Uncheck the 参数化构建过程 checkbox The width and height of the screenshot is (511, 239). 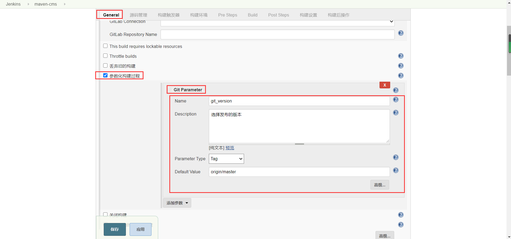click(105, 75)
